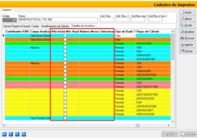
Task: Click horizontal scrollbar right arrow
Action: [x=169, y=125]
